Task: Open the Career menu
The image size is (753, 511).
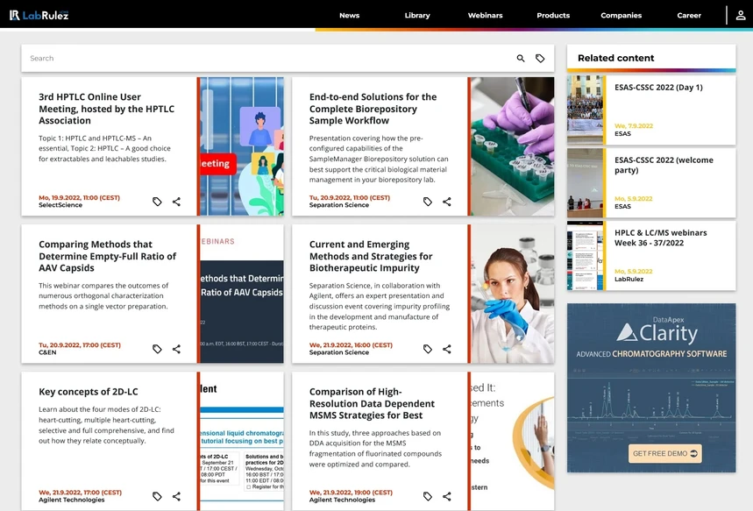Action: [689, 16]
